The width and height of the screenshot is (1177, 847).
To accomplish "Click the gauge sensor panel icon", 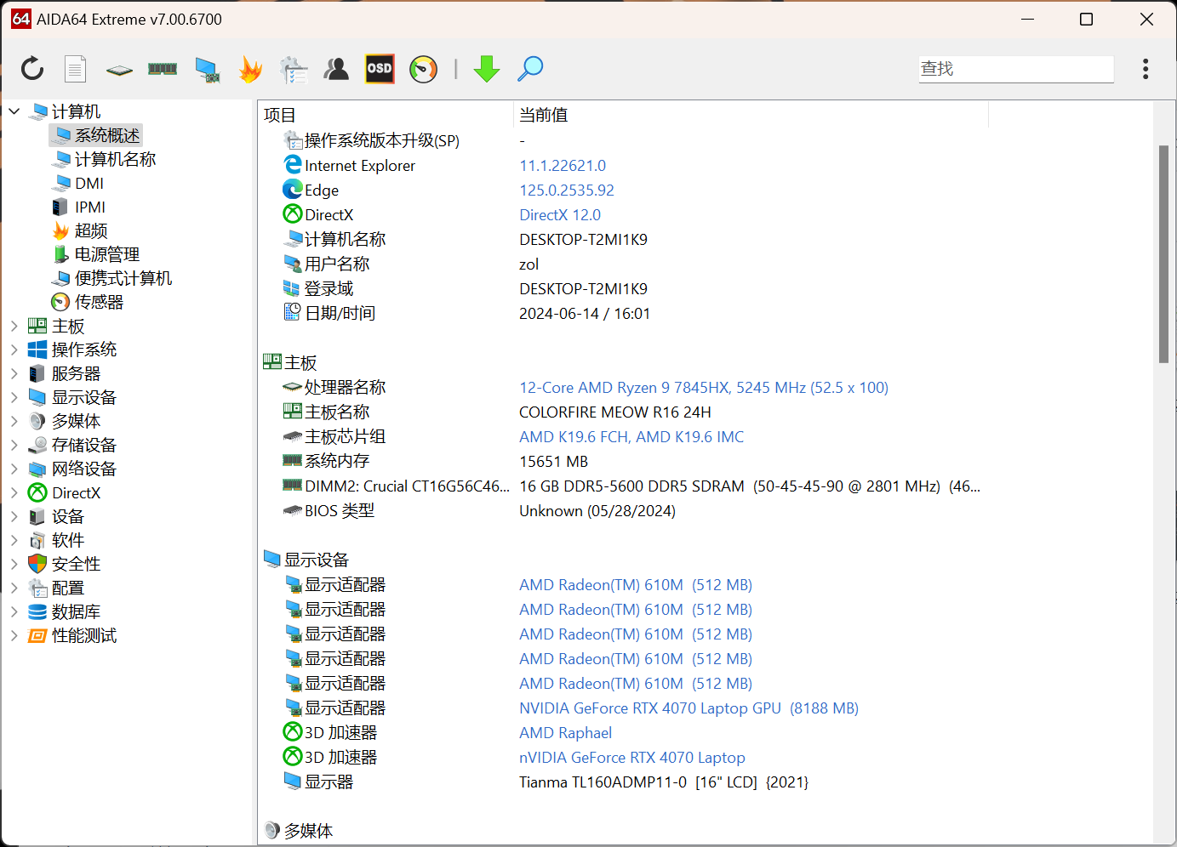I will 423,69.
